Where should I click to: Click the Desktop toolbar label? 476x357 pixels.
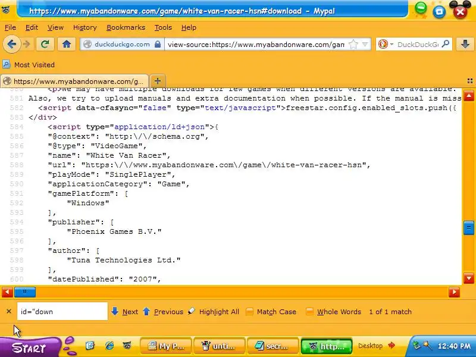coord(370,346)
